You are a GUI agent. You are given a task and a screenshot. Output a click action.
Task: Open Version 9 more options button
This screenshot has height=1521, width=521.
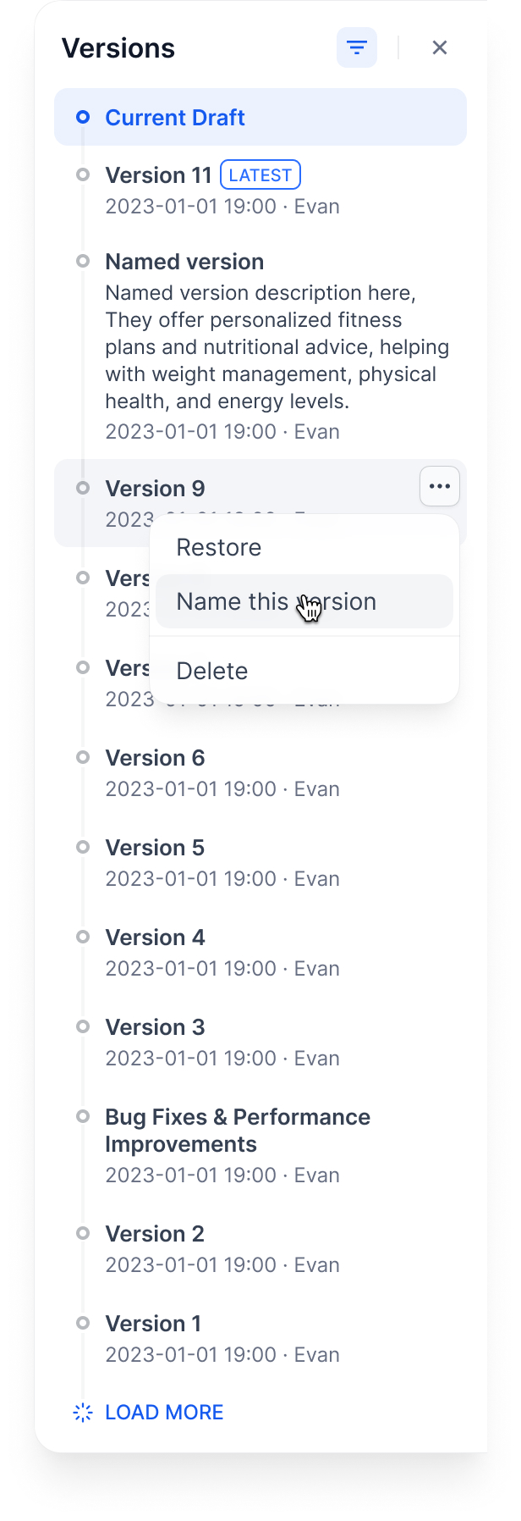pos(439,487)
